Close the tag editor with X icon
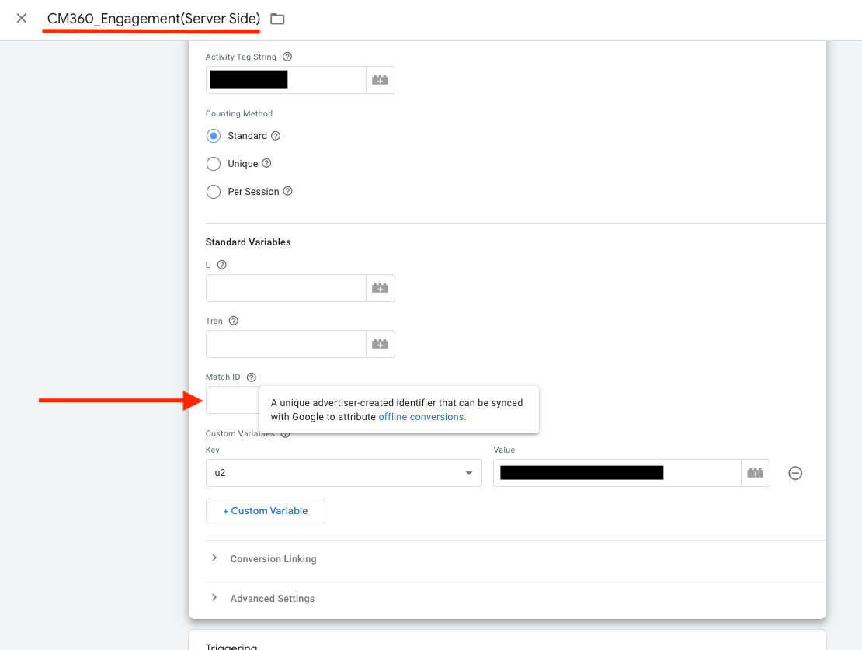Viewport: 862px width, 650px height. tap(22, 18)
